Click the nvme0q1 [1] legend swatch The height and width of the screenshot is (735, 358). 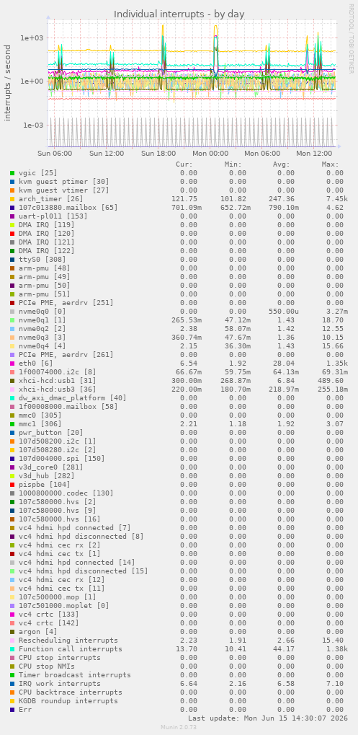click(x=12, y=320)
